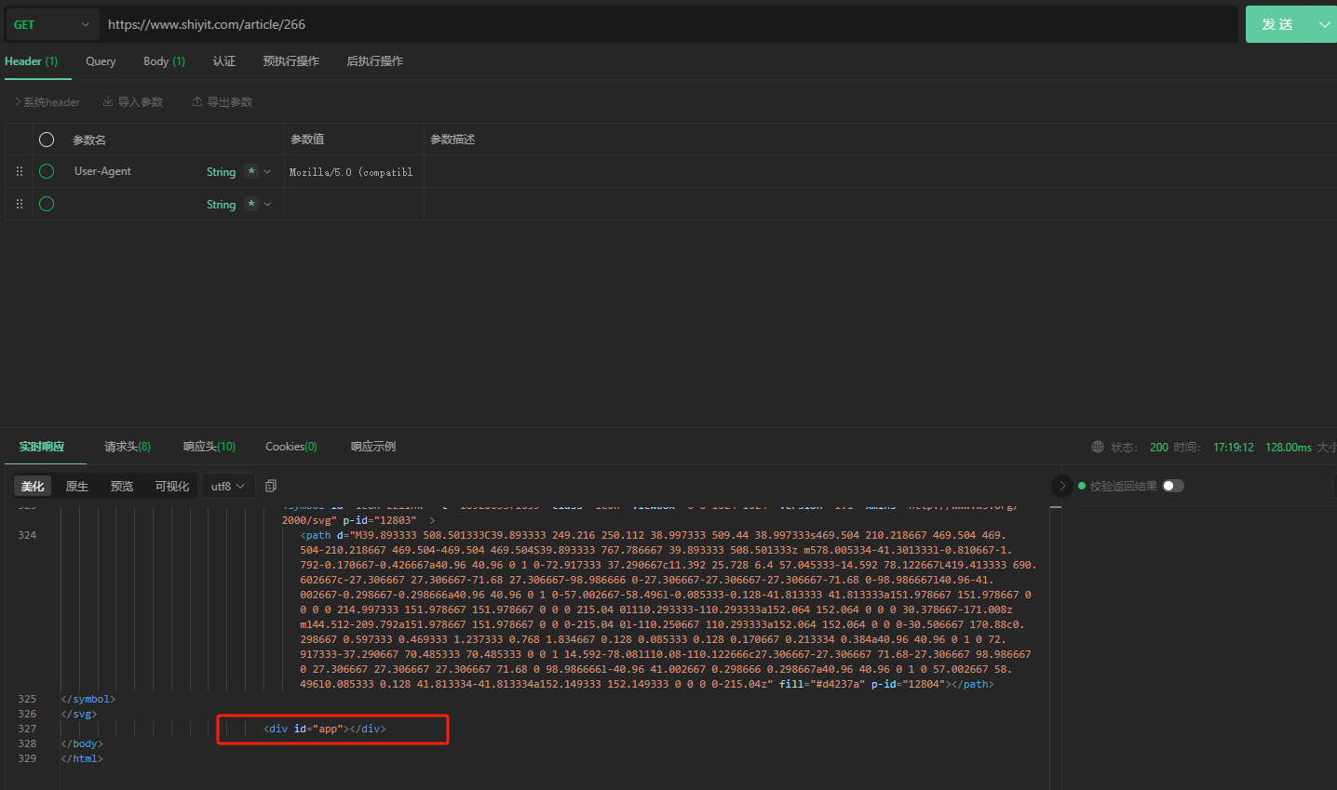Click the drag handle on the User-Agent row

click(19, 170)
